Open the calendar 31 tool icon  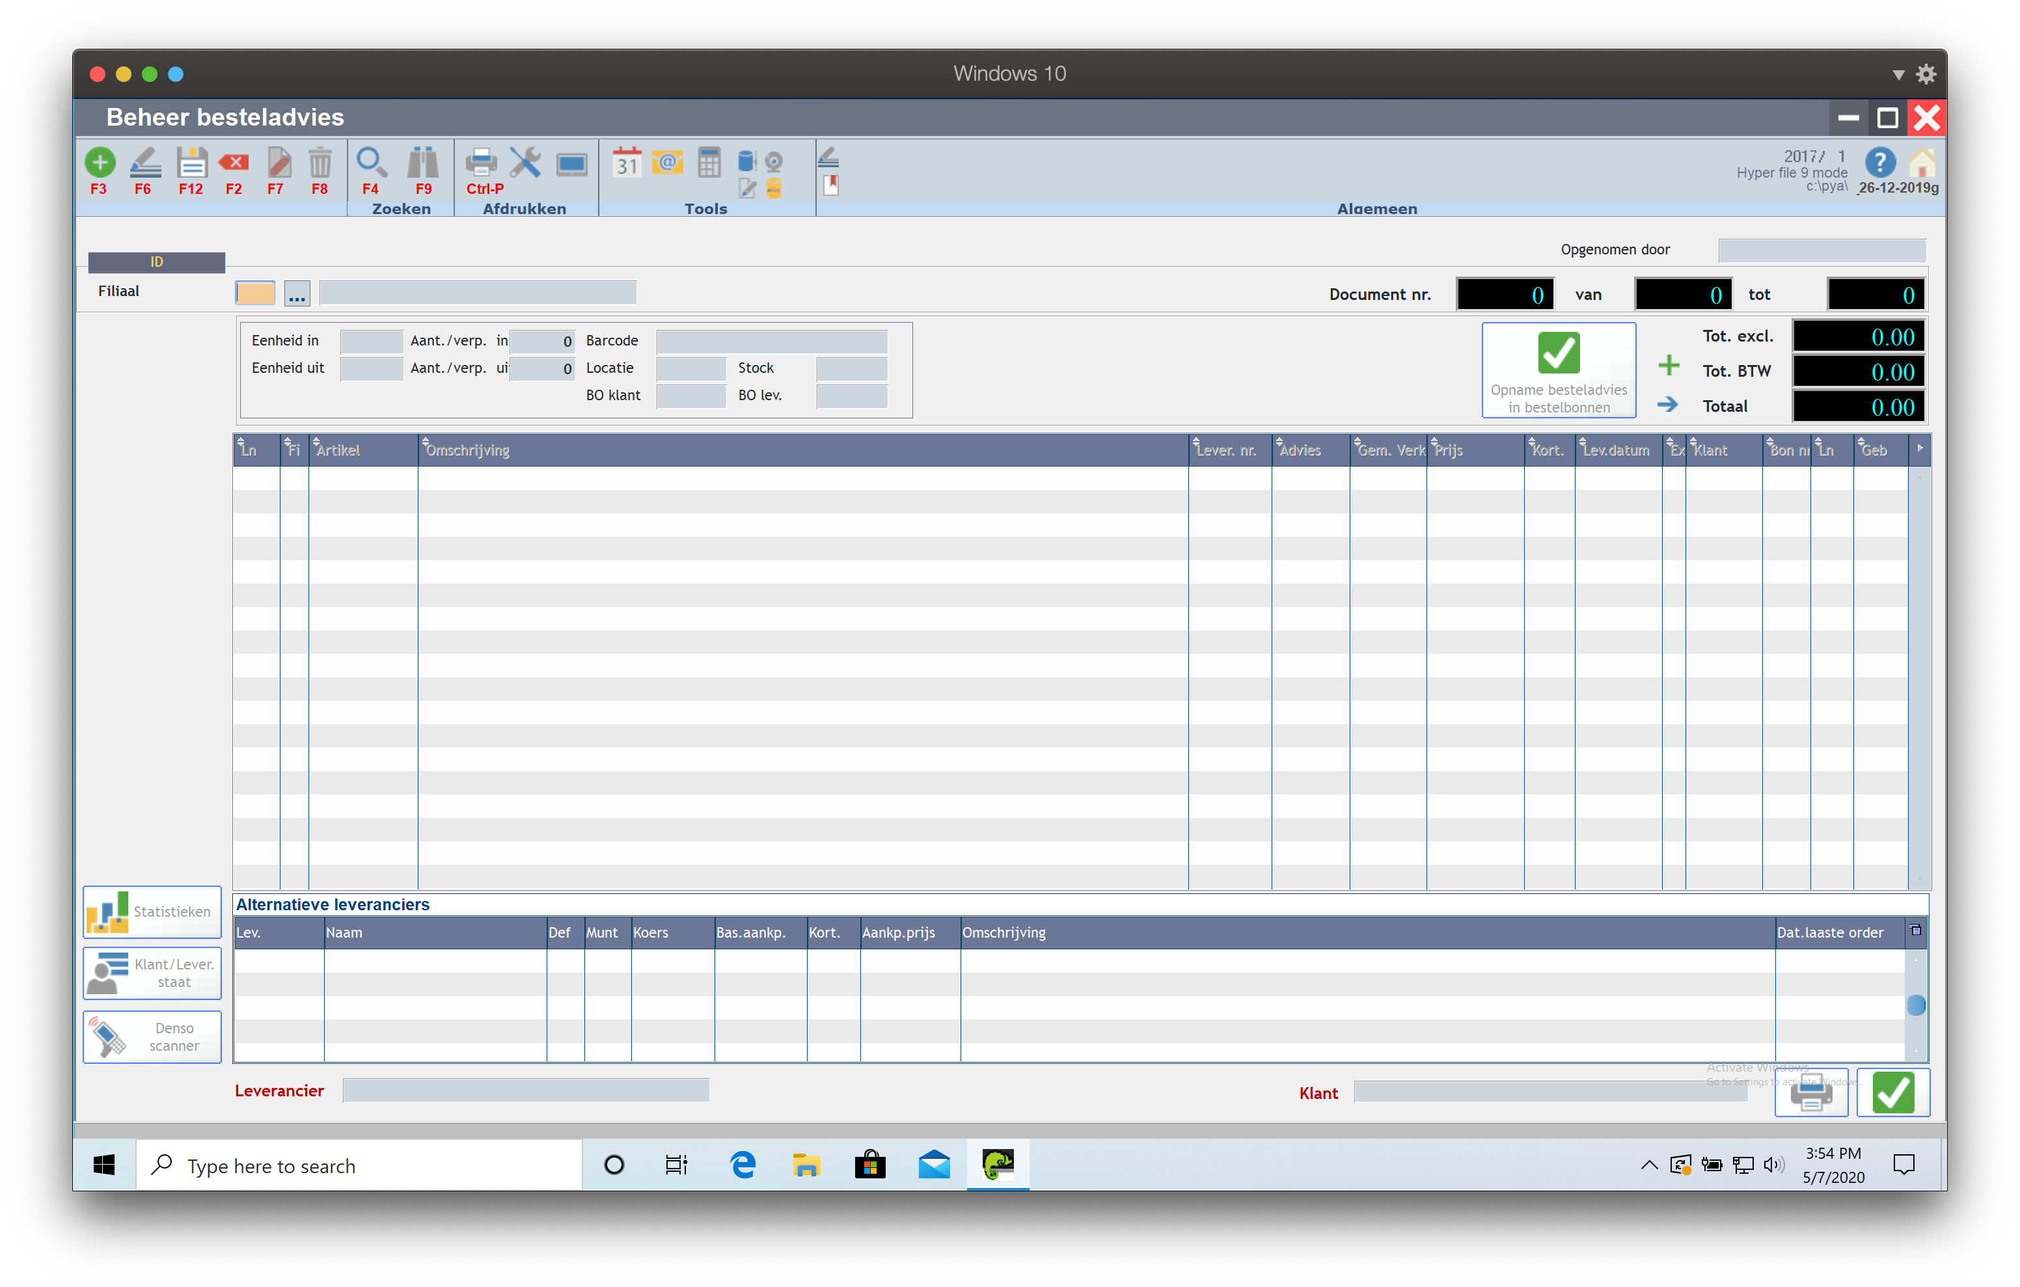[x=627, y=163]
